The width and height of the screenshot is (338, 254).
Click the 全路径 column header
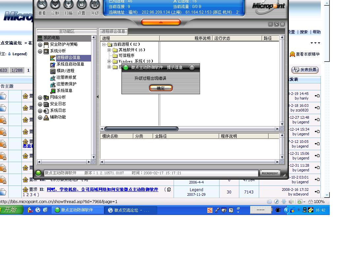(x=186, y=136)
